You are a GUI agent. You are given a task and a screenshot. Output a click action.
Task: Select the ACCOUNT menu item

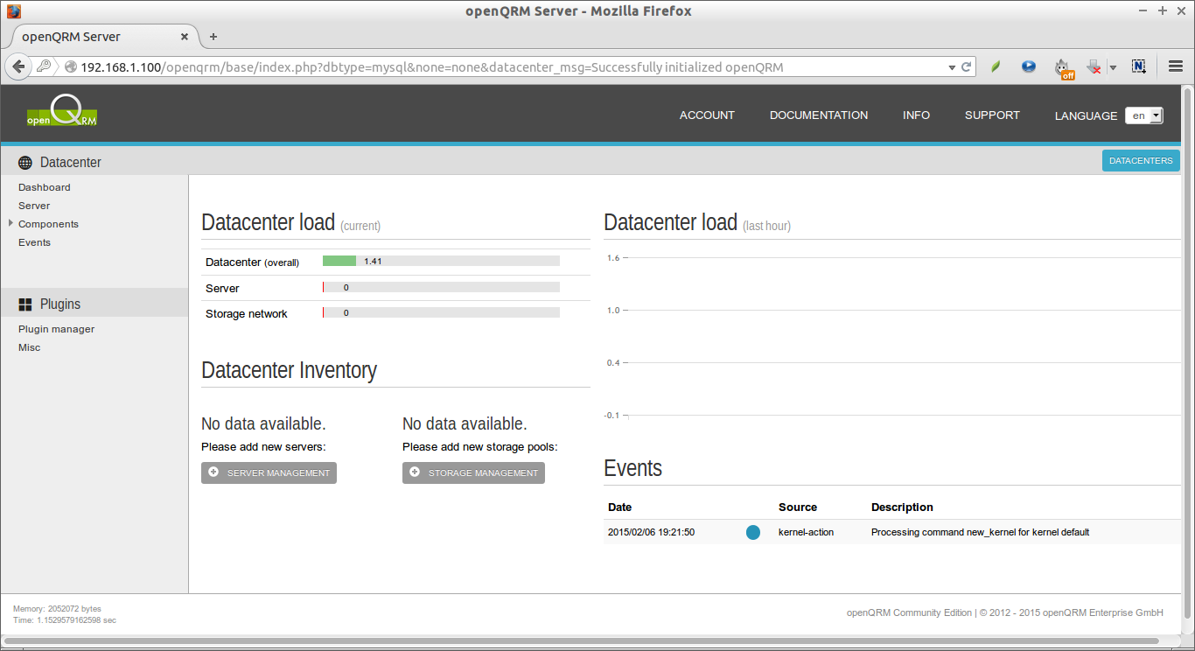coord(706,115)
